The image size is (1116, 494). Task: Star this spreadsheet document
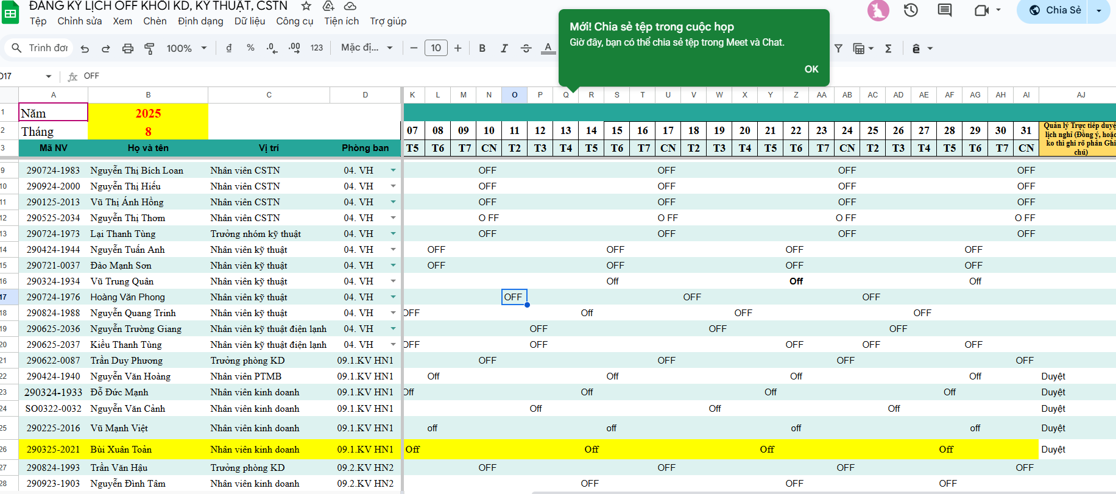pos(306,6)
